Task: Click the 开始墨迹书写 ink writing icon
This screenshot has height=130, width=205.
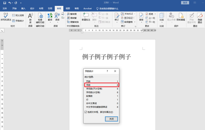Action: 191,16
